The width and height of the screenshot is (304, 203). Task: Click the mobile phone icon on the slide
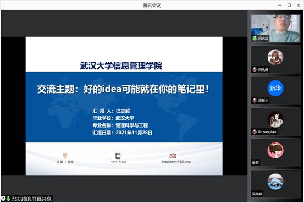tap(118, 156)
